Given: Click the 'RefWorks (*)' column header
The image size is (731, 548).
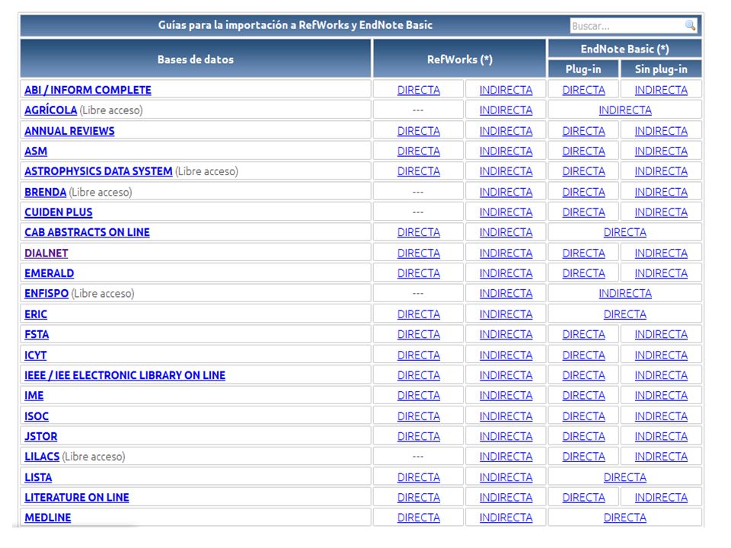Looking at the screenshot, I should tap(460, 59).
